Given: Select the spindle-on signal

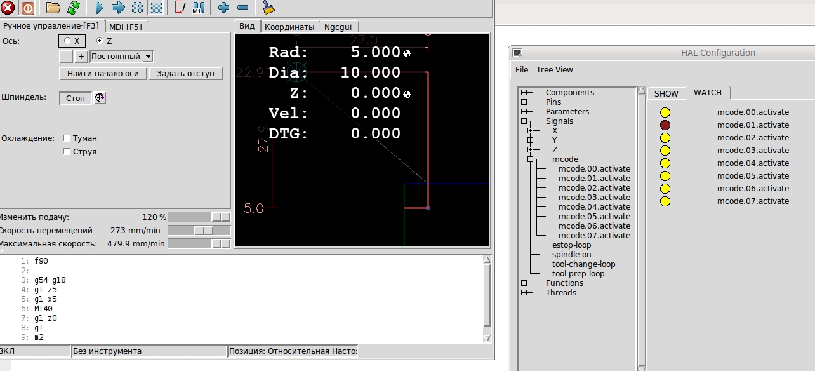Looking at the screenshot, I should 571,255.
